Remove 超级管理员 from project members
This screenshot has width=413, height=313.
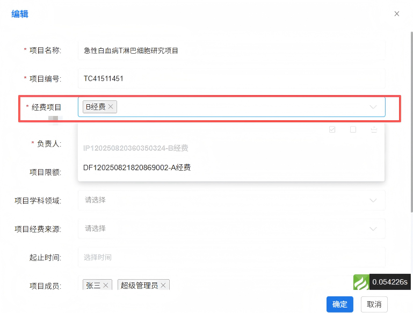click(163, 286)
